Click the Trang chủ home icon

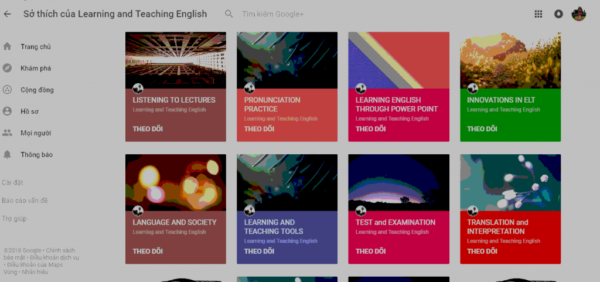click(x=8, y=47)
